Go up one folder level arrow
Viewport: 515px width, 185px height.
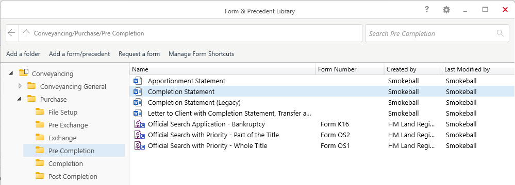(x=26, y=33)
